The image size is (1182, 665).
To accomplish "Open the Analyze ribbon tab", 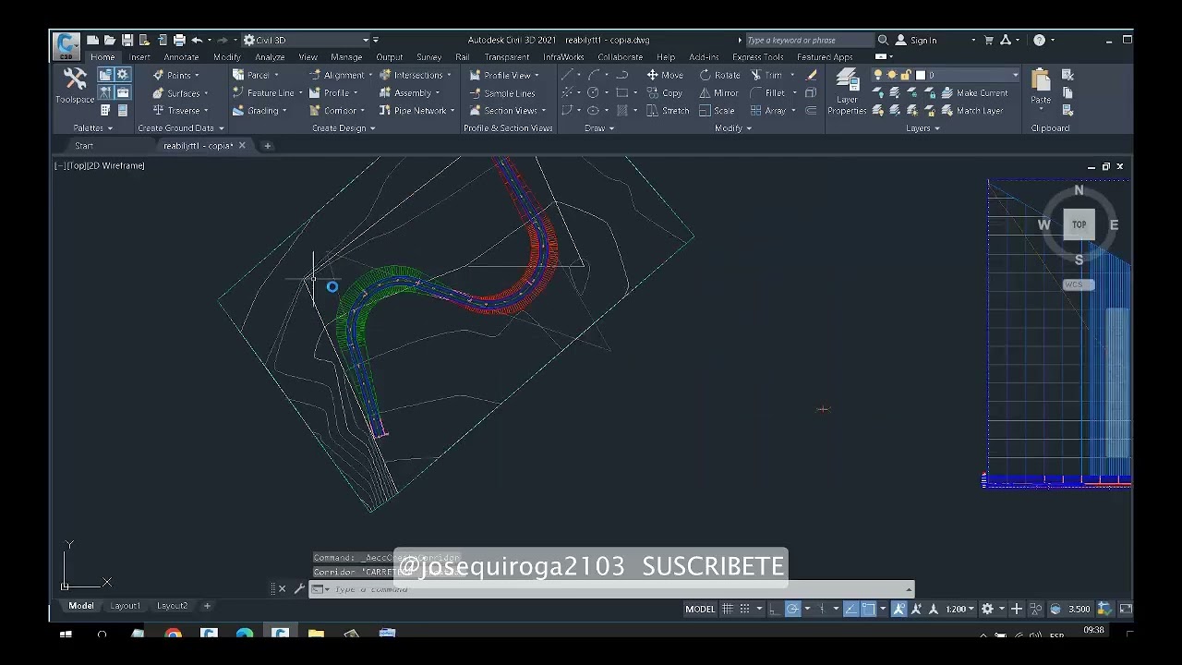I will (x=270, y=57).
